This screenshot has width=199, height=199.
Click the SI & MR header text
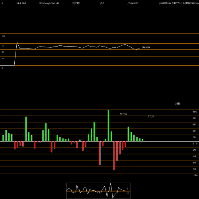pyautogui.click(x=21, y=3)
